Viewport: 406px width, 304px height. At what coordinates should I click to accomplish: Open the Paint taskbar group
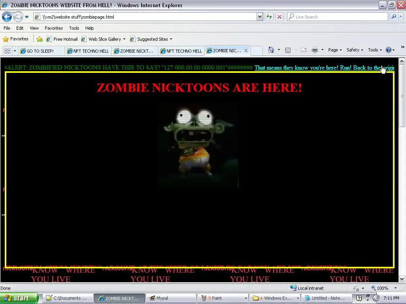click(x=223, y=298)
